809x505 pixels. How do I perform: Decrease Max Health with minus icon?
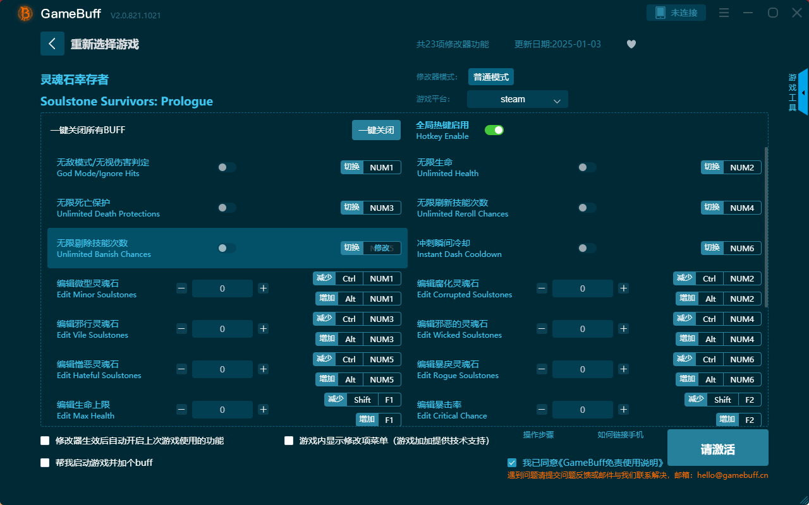pos(181,410)
